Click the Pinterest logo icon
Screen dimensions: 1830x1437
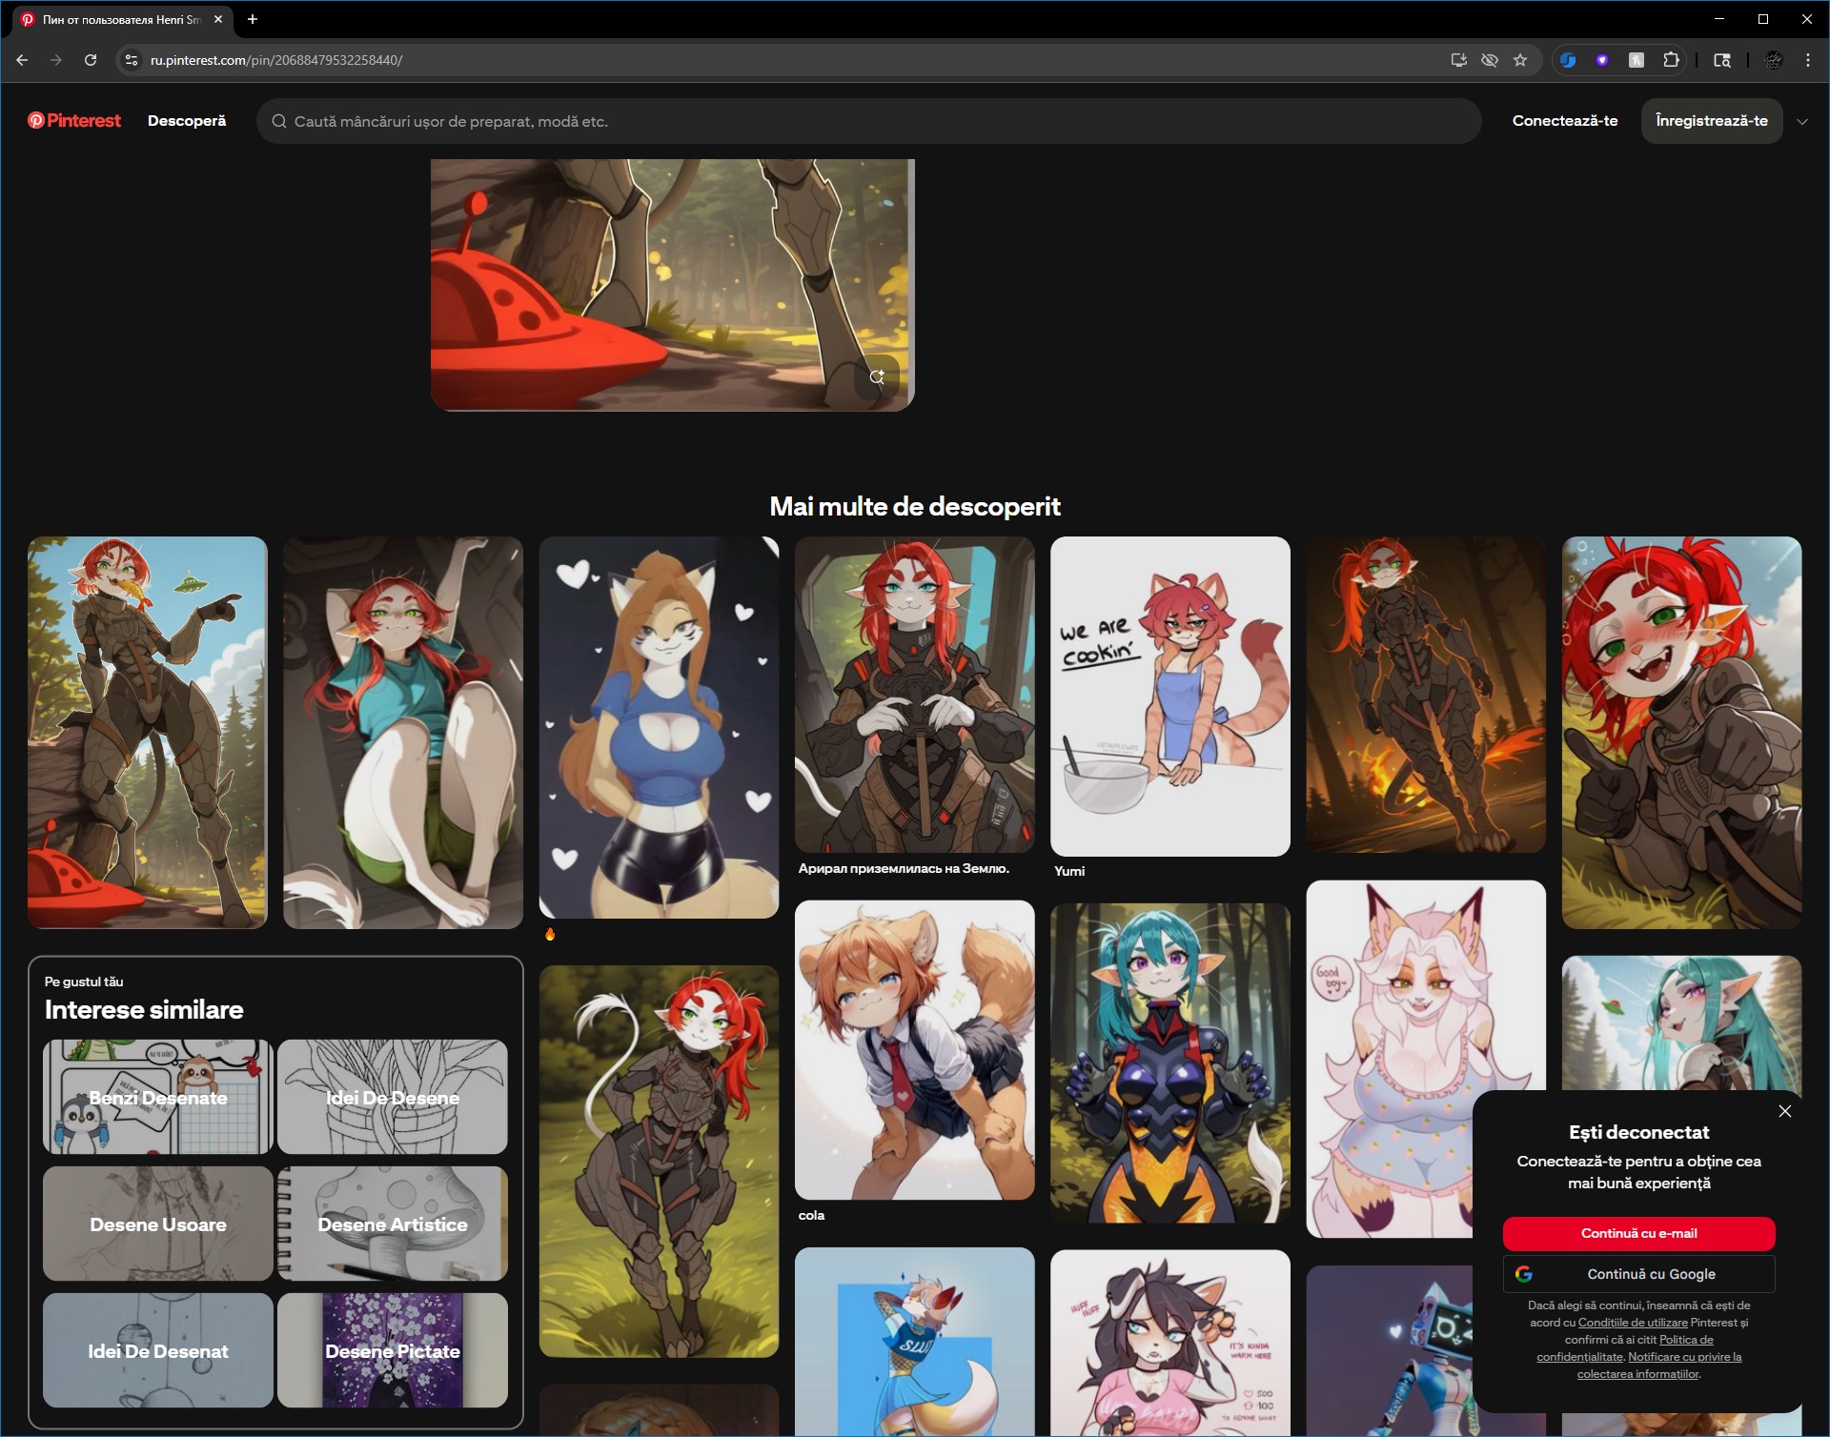pyautogui.click(x=36, y=120)
